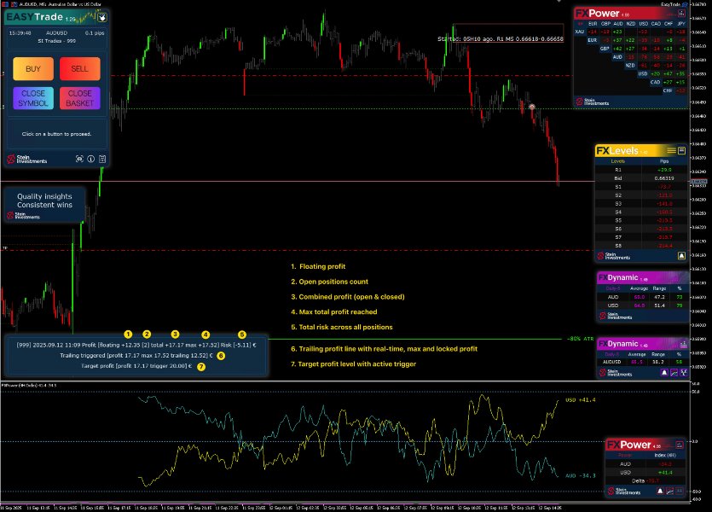
Task: Click the Levels column header in FXLevels
Action: click(618, 161)
